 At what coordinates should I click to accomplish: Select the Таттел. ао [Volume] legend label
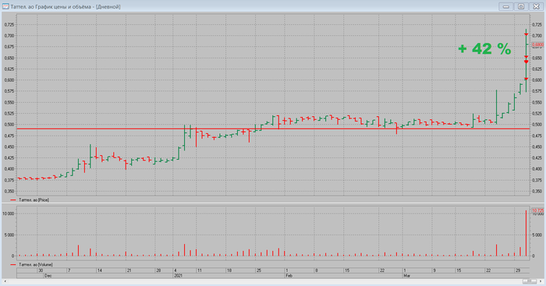click(36, 265)
